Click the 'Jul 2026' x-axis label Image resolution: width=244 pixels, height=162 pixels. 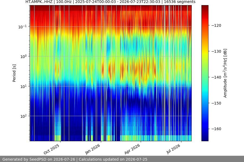tap(173, 149)
